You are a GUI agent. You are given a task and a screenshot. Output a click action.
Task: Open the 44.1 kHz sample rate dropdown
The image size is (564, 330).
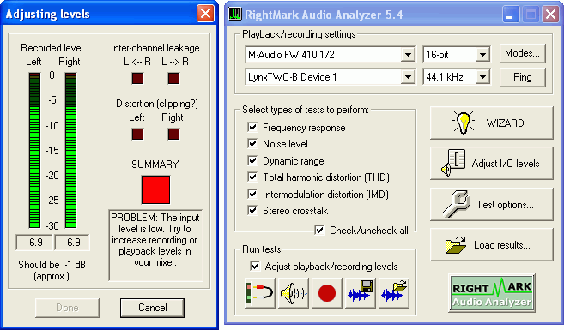point(482,77)
